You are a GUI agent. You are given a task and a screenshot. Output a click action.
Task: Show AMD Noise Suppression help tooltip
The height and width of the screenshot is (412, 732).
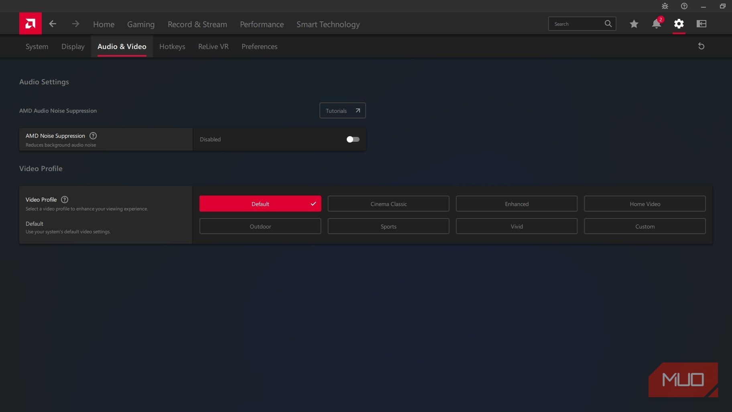point(93,136)
